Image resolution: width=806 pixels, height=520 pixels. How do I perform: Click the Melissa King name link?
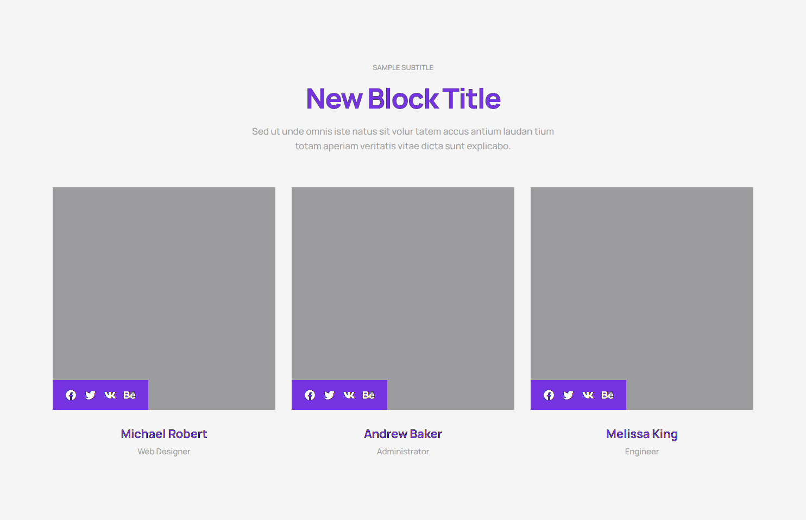642,434
